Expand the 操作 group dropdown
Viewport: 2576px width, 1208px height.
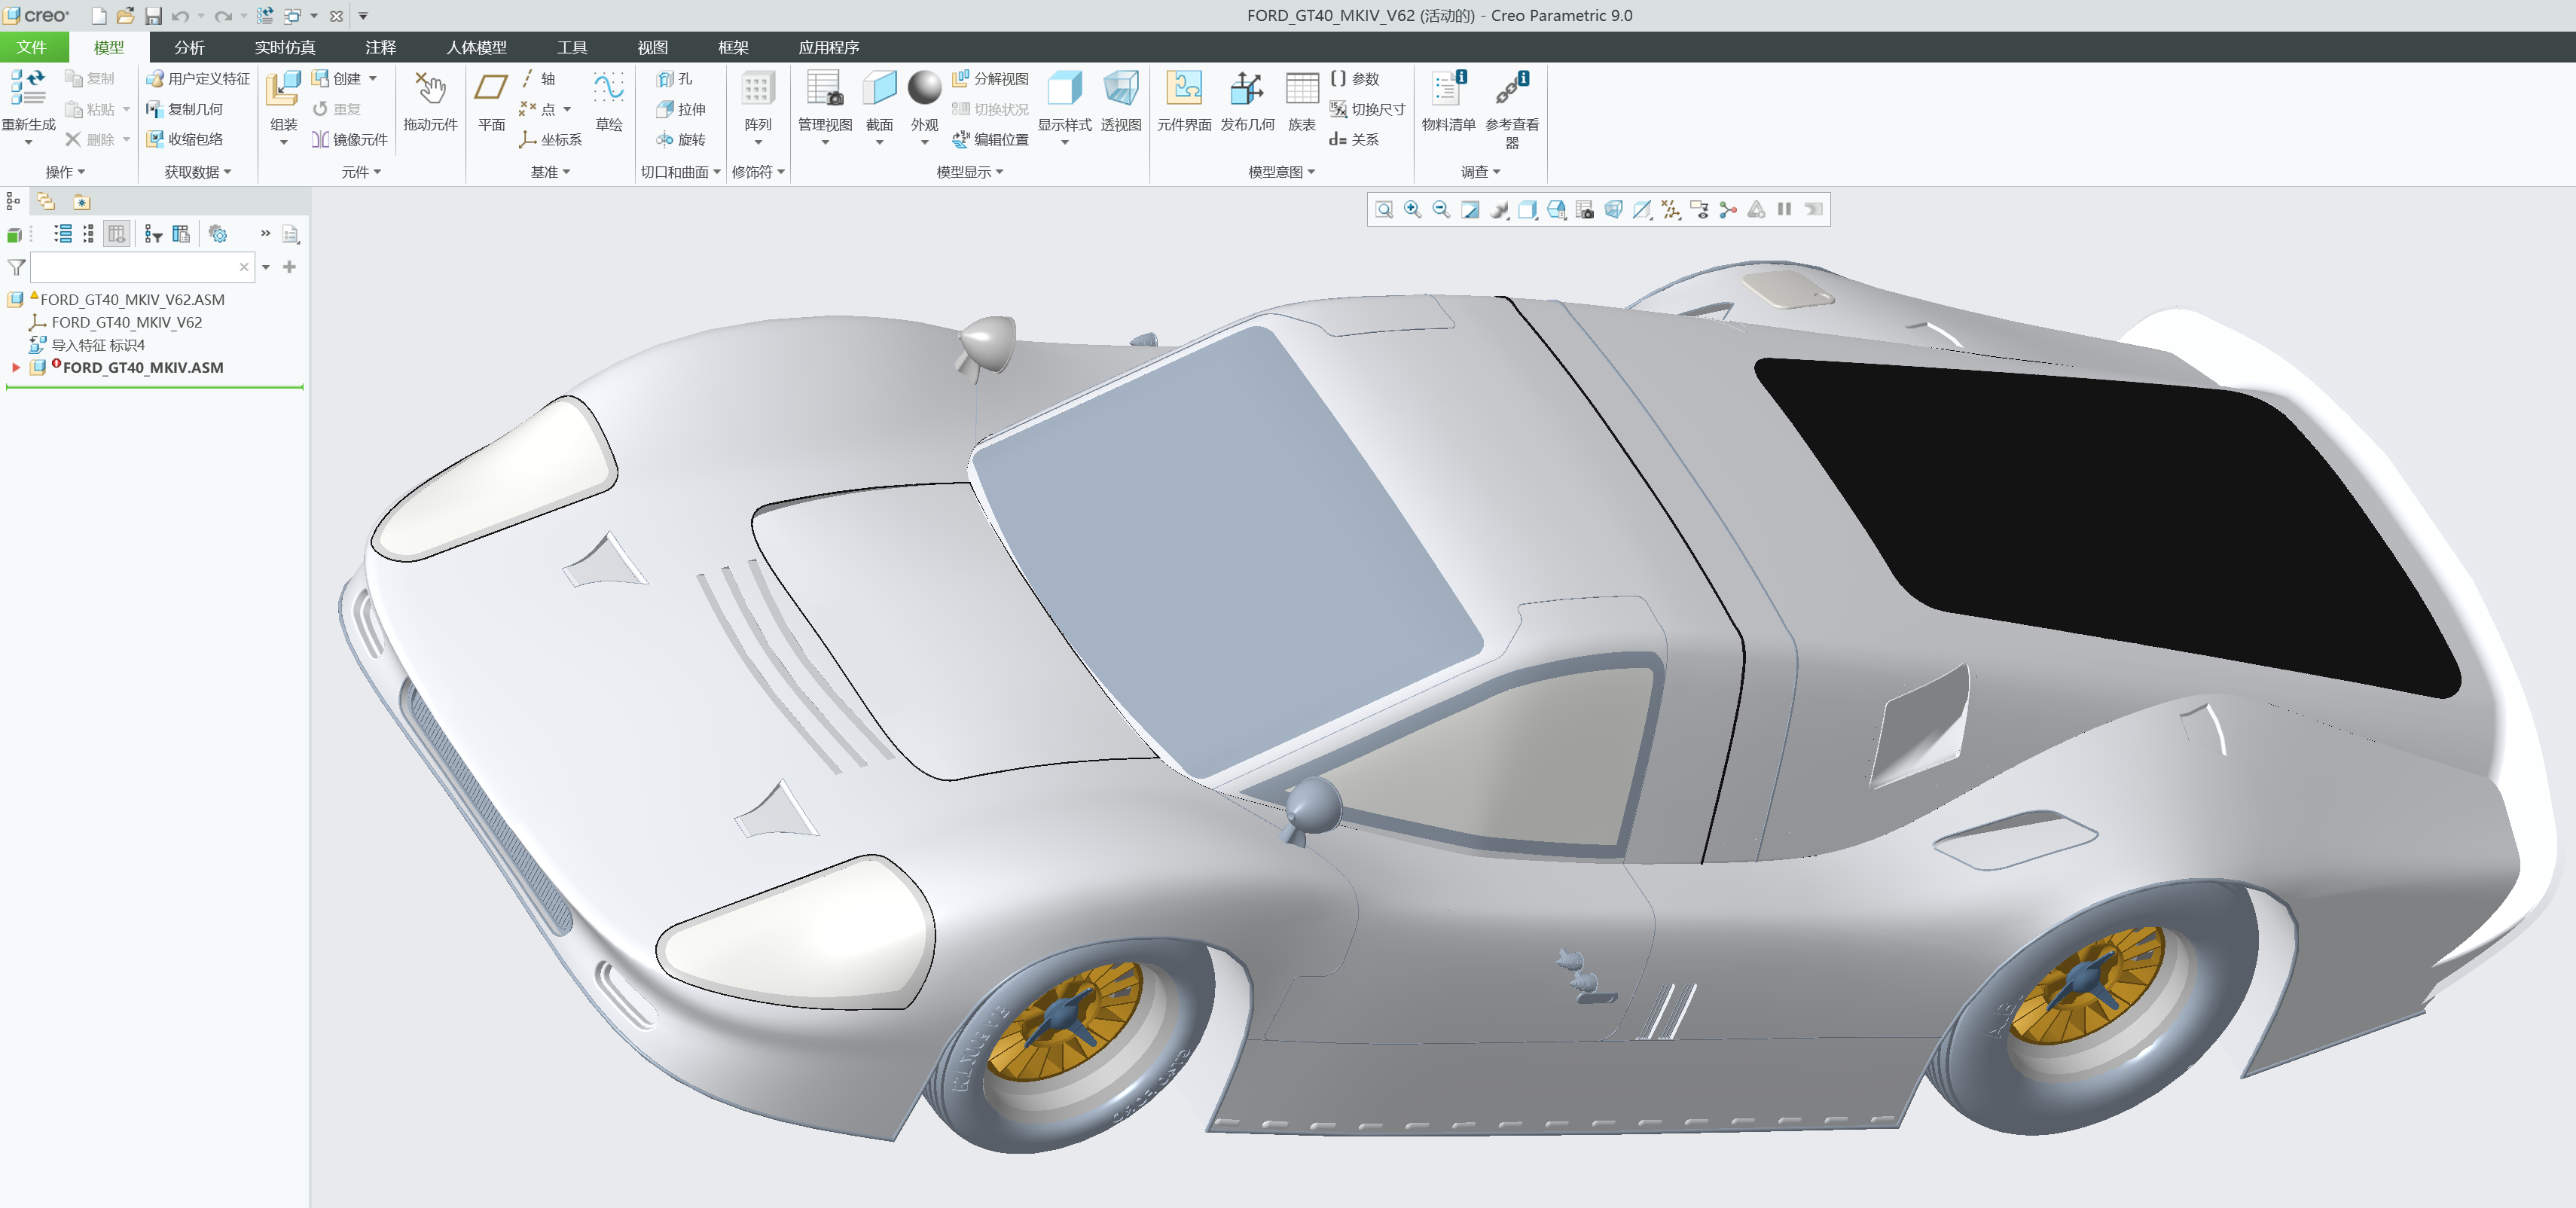click(65, 172)
